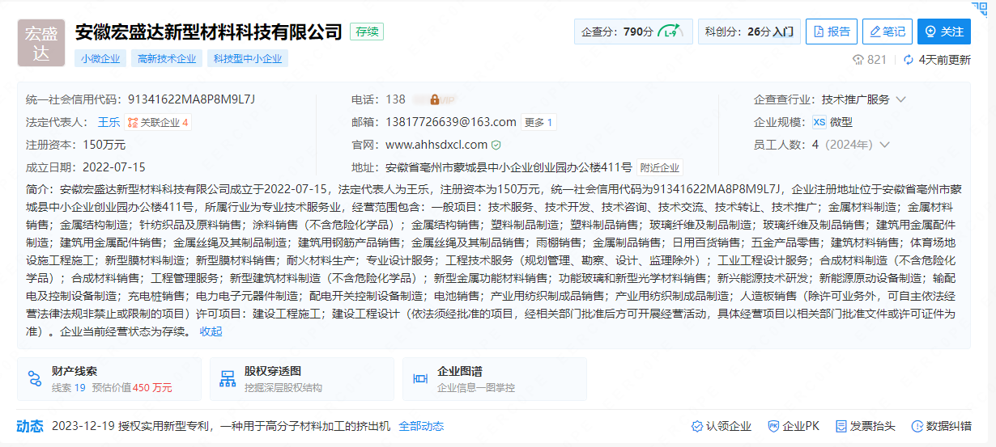The width and height of the screenshot is (996, 447).
Task: Click the 认领企业 claim company icon
Action: click(696, 426)
